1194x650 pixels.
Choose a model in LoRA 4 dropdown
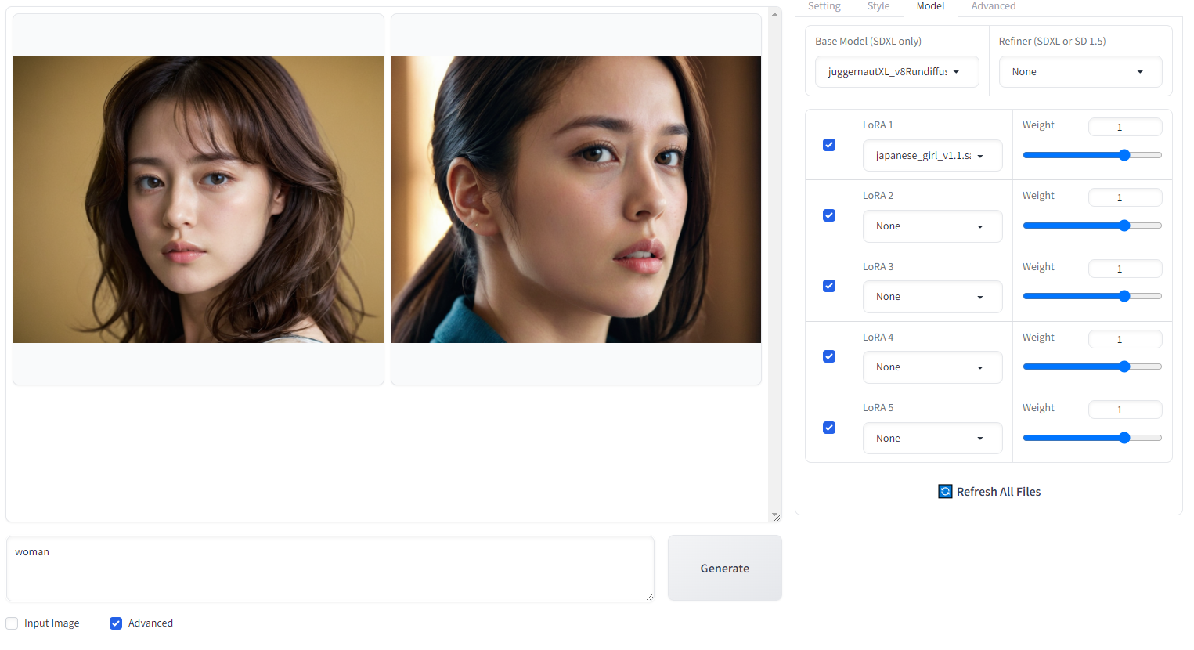click(x=932, y=367)
